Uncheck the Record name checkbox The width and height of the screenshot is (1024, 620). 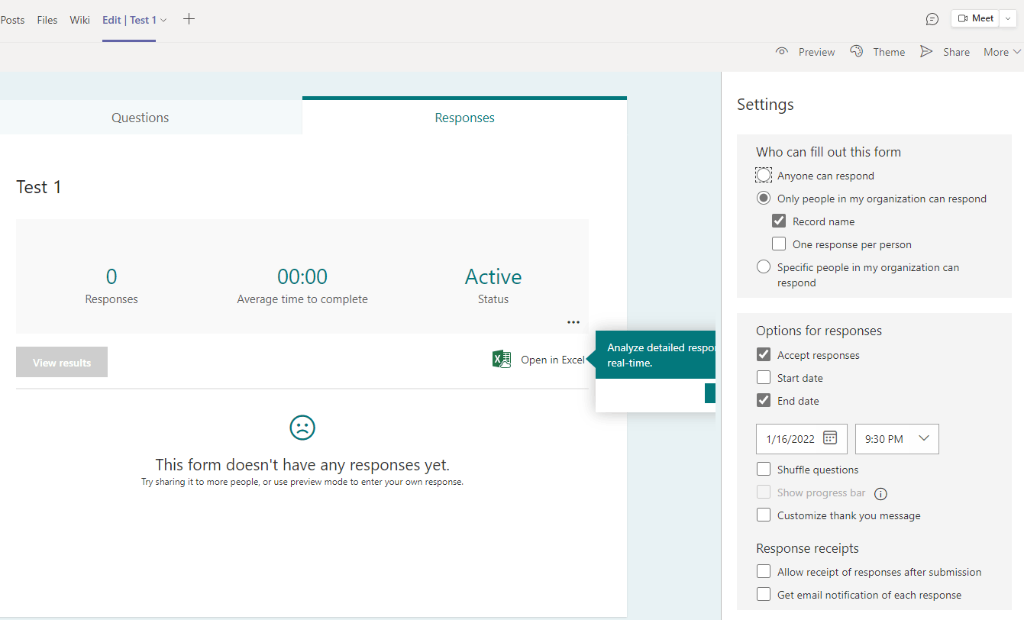pos(779,221)
